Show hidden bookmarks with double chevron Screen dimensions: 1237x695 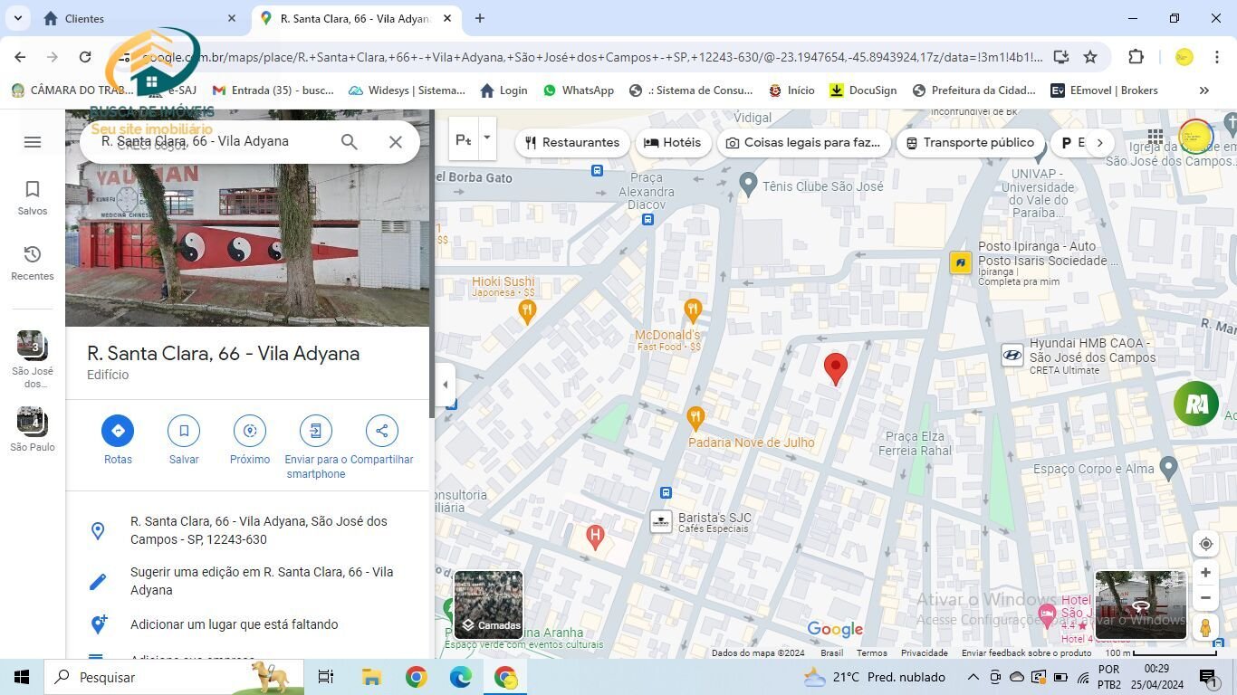1203,90
